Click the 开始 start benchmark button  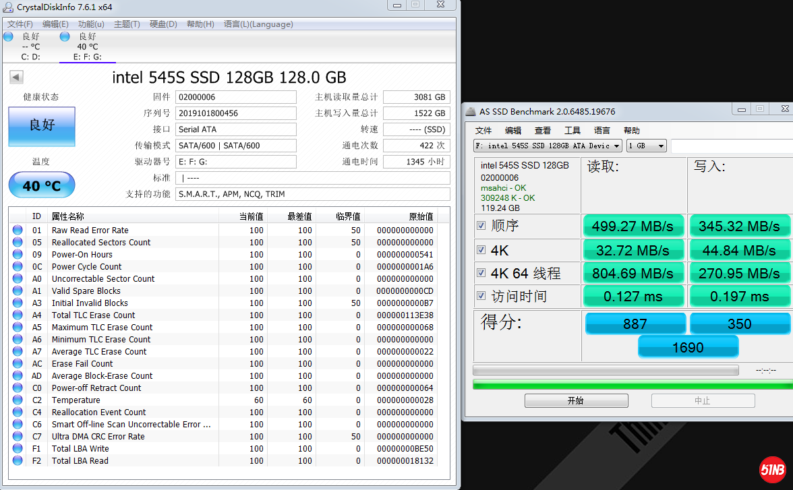(x=576, y=400)
